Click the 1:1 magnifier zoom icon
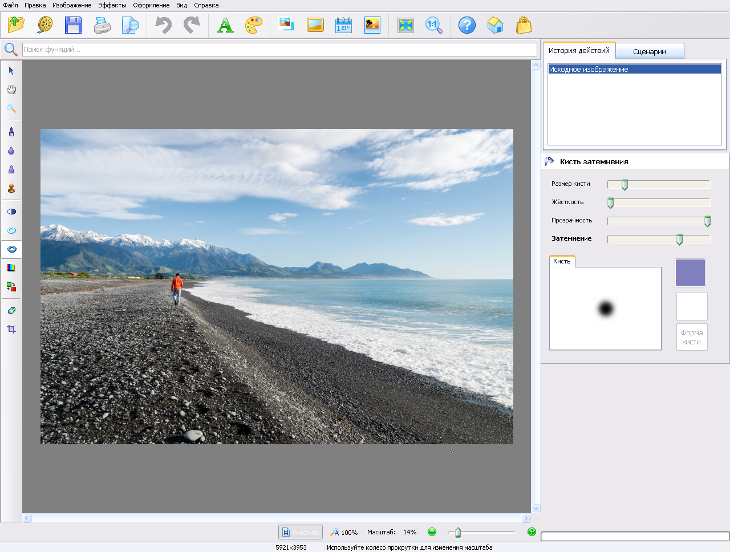 pyautogui.click(x=434, y=25)
